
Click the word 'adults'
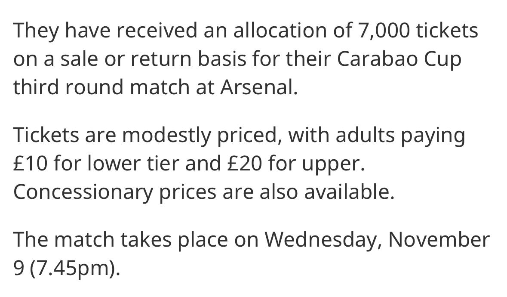pos(365,135)
